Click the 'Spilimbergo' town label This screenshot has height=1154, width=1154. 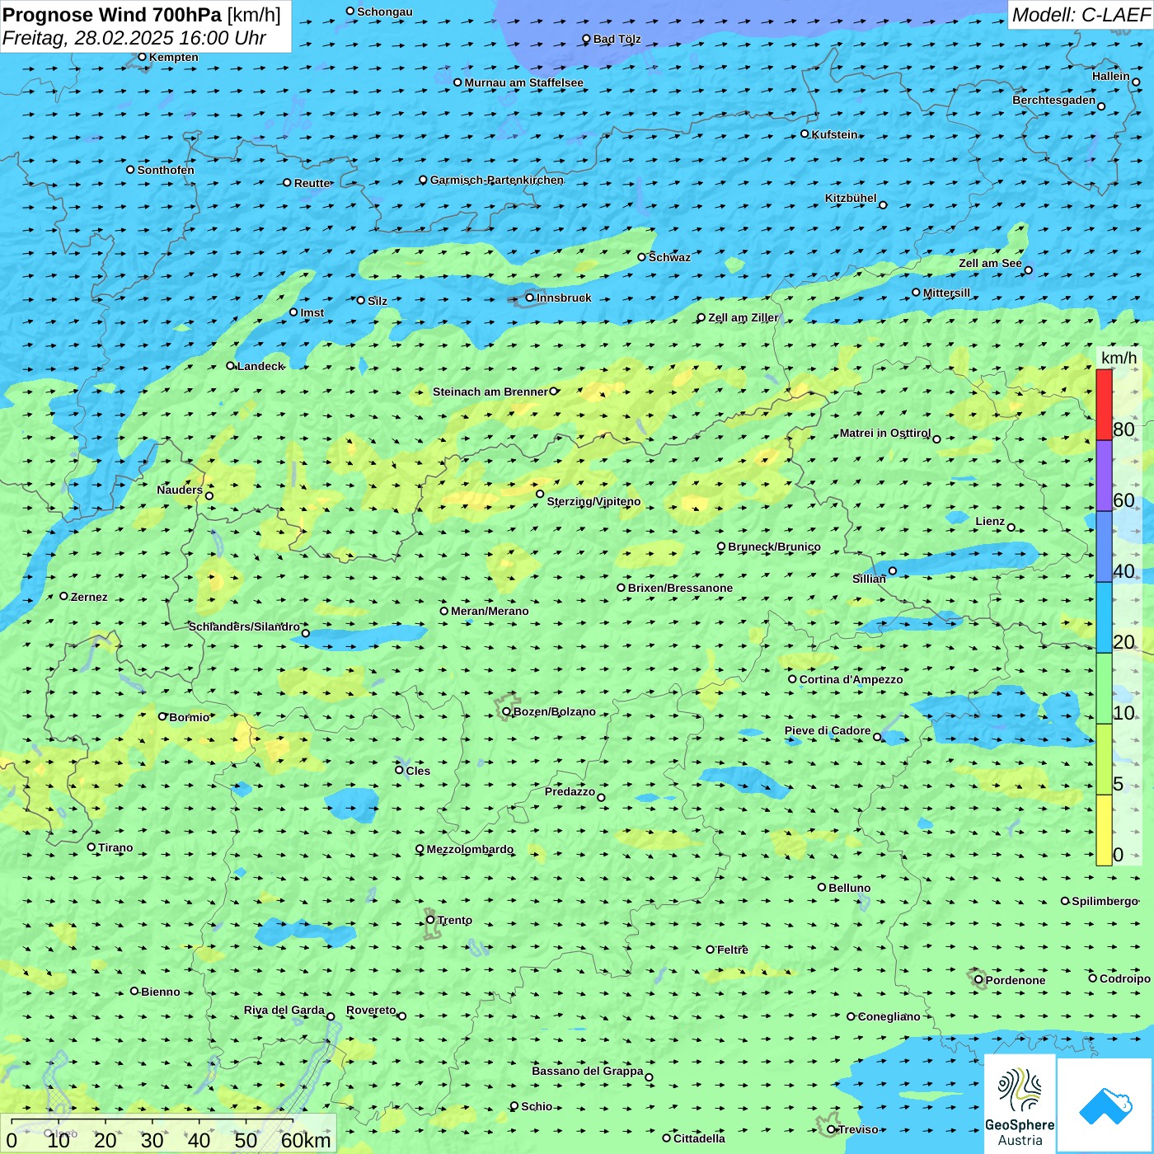[x=1105, y=901]
